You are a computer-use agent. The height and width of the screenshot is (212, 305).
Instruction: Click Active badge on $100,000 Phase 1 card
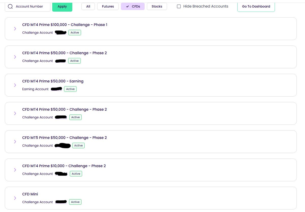pos(75,32)
